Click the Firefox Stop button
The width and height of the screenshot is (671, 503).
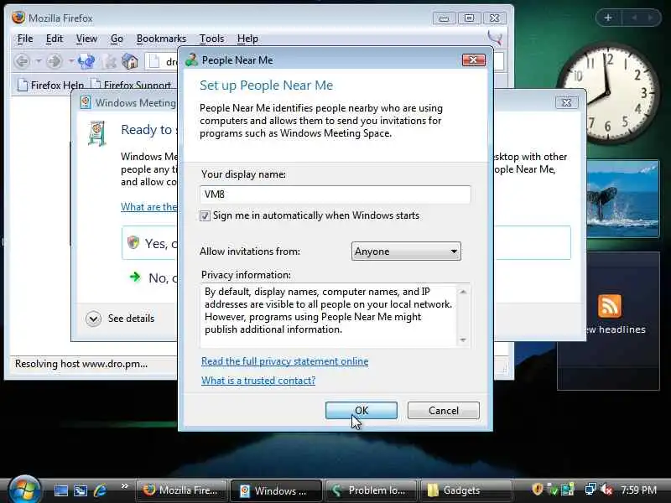[109, 61]
